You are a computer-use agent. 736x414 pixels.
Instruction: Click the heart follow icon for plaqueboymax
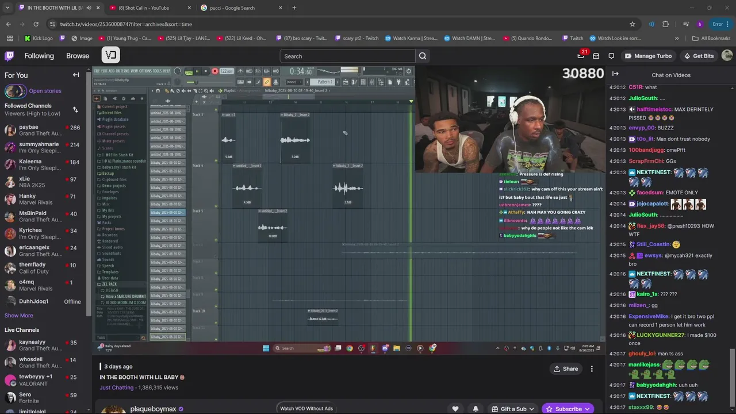click(455, 409)
